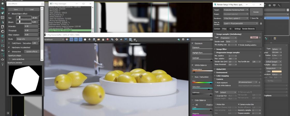Switch to alpha channel white circle icon
Viewport: 290px width, 116px height.
85,39
